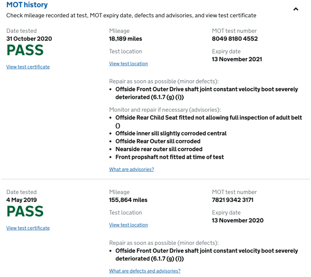Click 'Offside Rear Outer sill corroded' advisory
This screenshot has width=311, height=277.
(158, 141)
